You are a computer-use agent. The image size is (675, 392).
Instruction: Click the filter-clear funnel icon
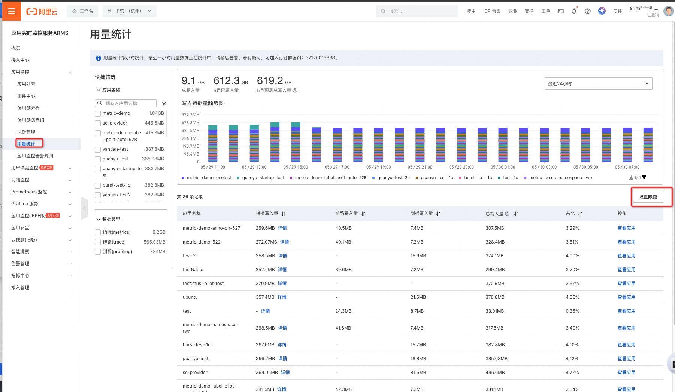point(164,103)
